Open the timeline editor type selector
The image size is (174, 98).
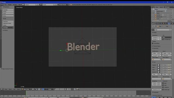[x=2, y=97]
